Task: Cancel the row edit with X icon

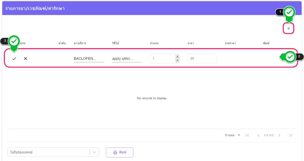Action: coord(26,59)
